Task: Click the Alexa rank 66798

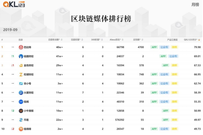Action: click(120, 47)
